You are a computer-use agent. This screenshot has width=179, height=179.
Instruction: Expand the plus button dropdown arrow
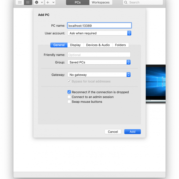click(53, 2)
